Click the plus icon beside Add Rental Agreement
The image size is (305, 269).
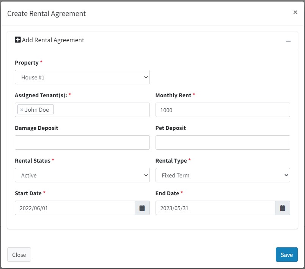point(18,40)
